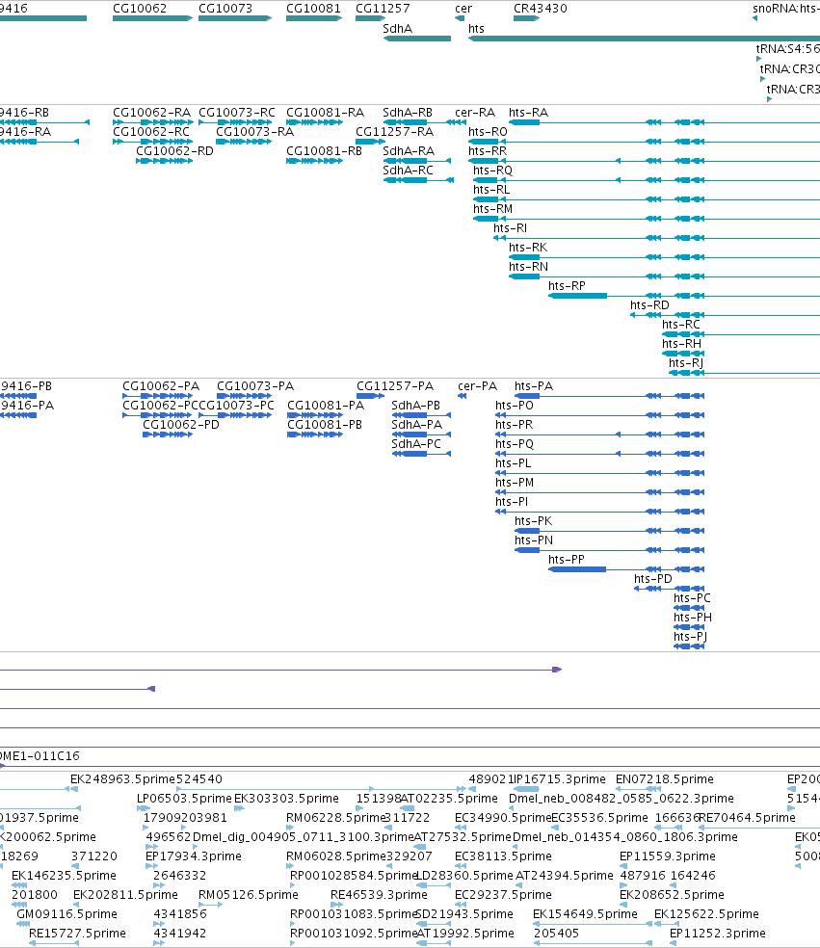Select the RE15727.5prime EST label
The image size is (820, 948).
77,935
